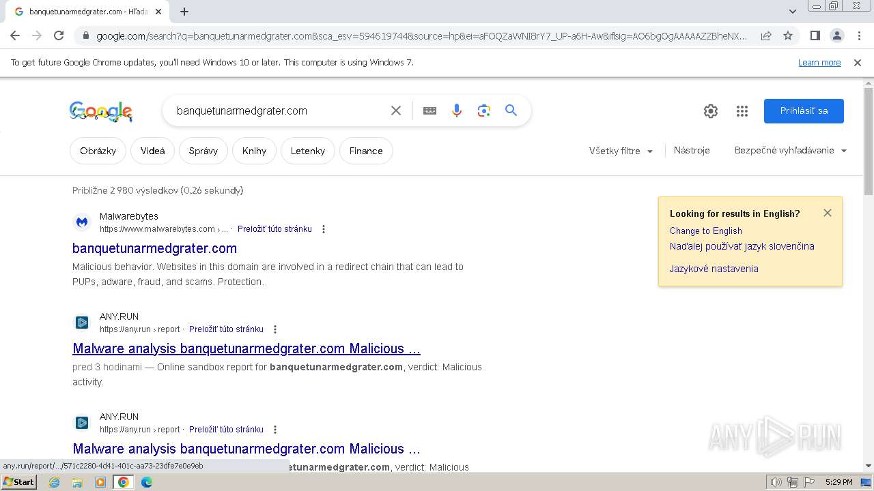Go back to previous page

point(15,35)
